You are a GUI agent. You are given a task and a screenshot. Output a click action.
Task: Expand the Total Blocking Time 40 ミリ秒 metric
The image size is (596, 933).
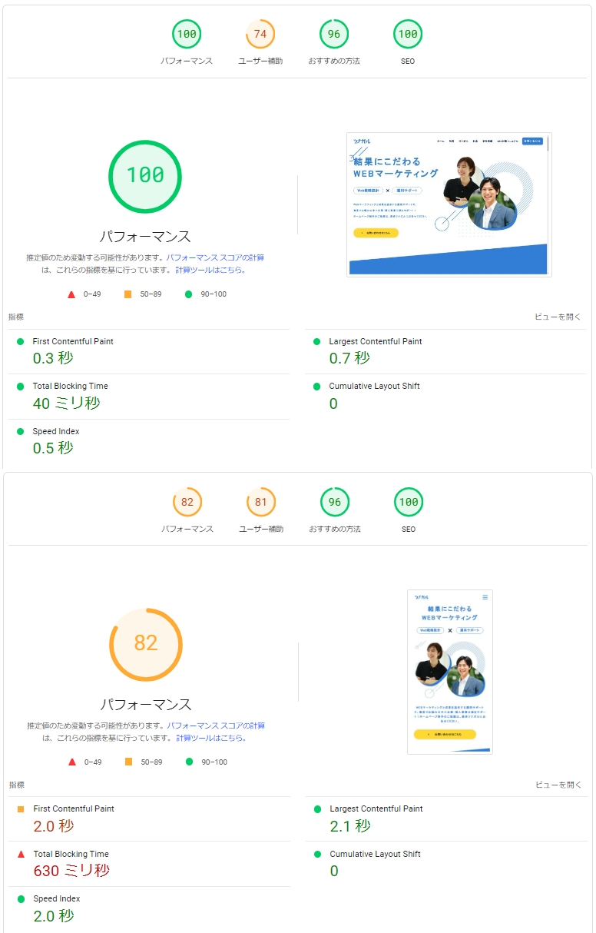(x=70, y=387)
